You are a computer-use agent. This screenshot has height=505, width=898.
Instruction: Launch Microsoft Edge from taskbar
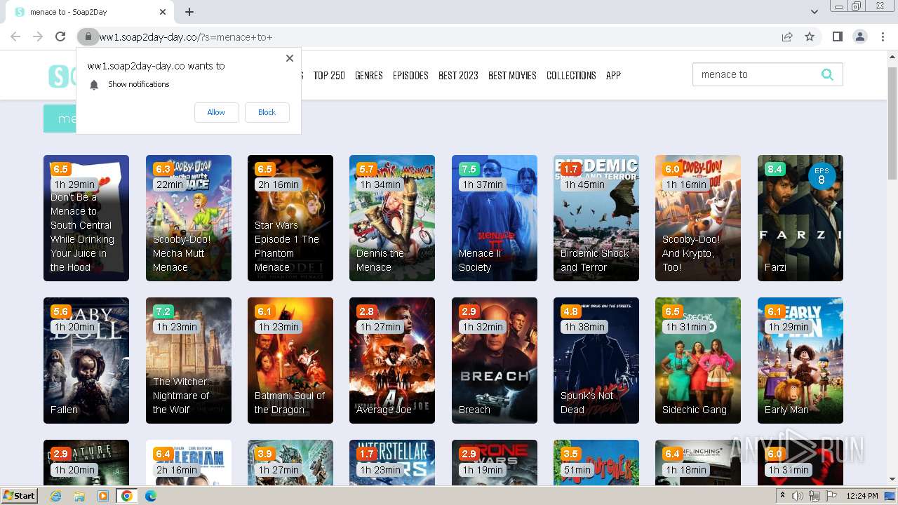(151, 496)
